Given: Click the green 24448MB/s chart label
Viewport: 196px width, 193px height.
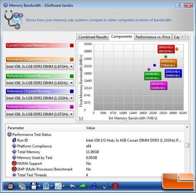Looking at the screenshot, I should 153,76.
